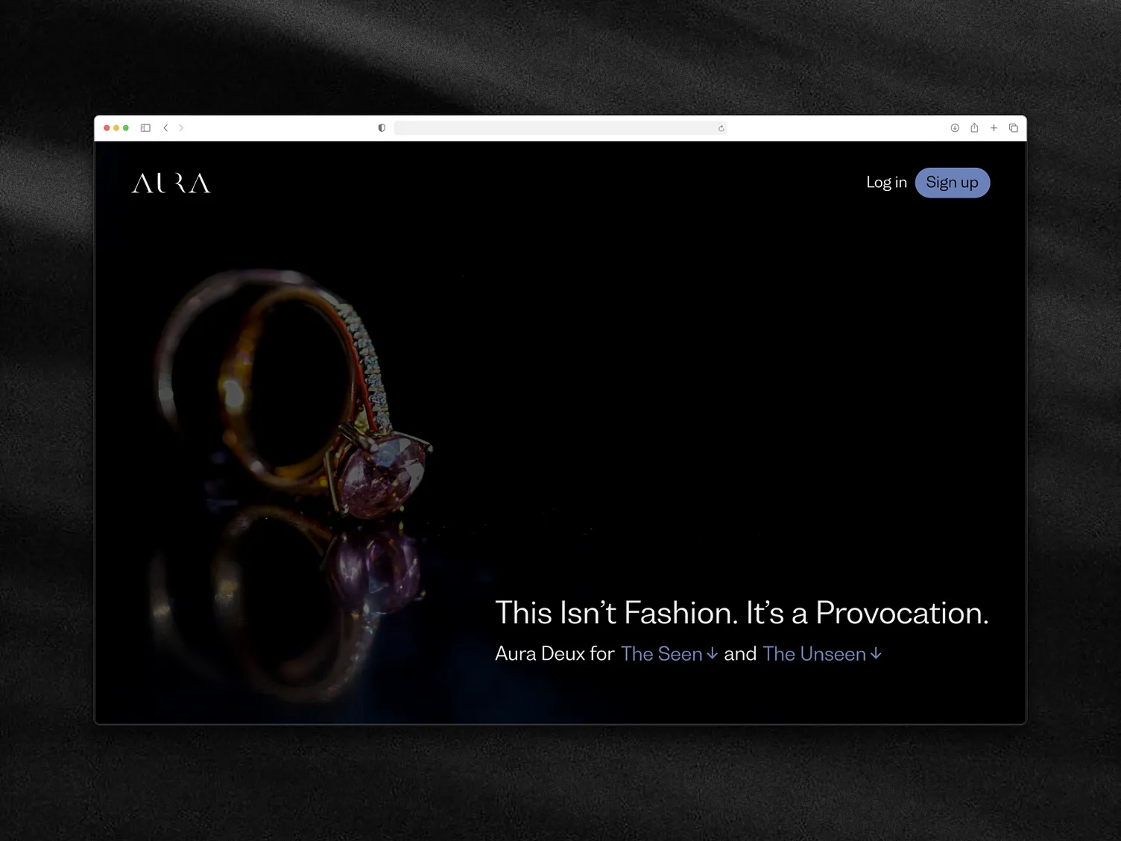Click the AURA logo
Image resolution: width=1121 pixels, height=841 pixels.
click(171, 183)
